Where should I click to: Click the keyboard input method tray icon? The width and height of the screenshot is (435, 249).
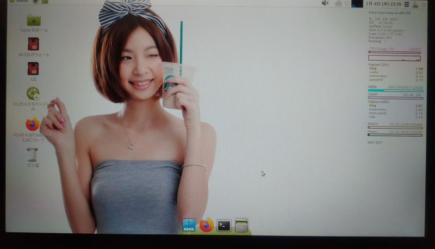click(x=338, y=4)
